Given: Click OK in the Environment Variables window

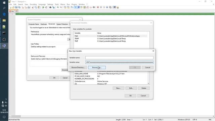Looking at the screenshot, I should pyautogui.click(x=130, y=96).
